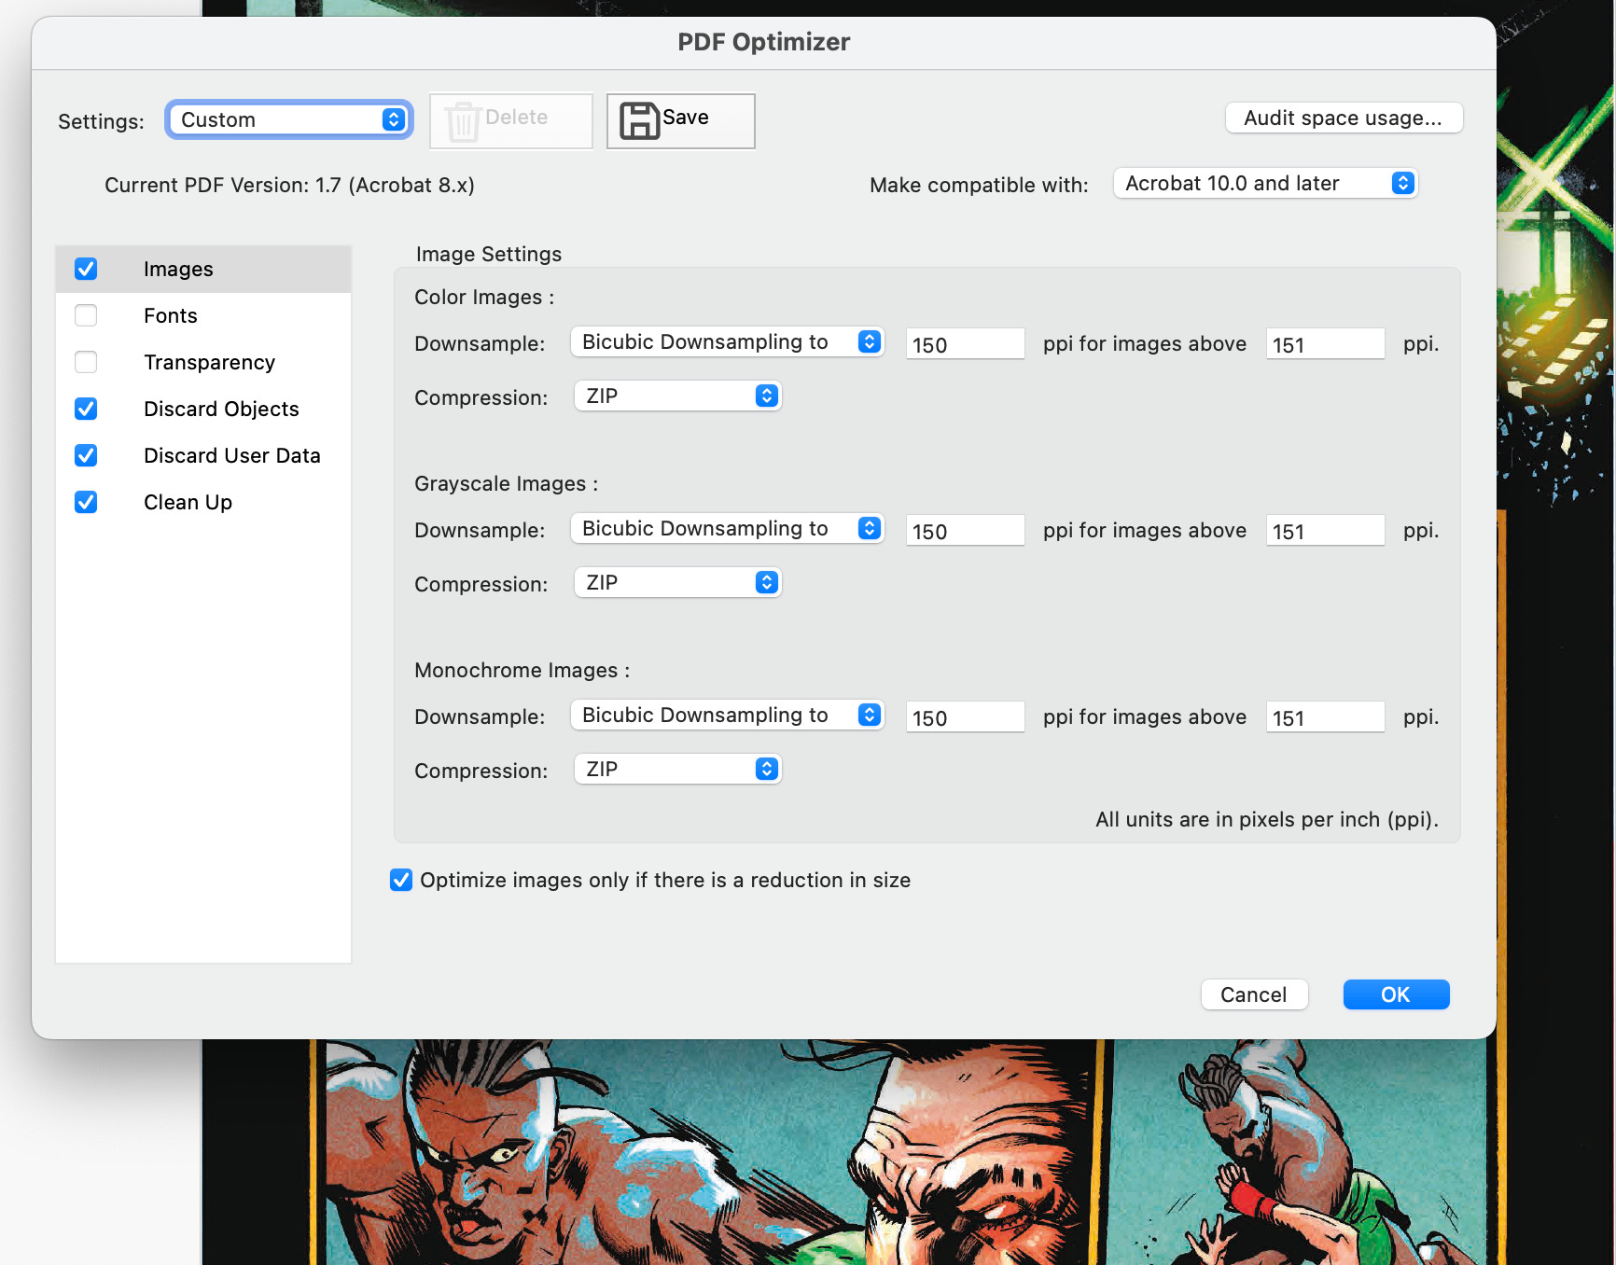Click the Current PDF Version text
Screen dimensions: 1616x1265
pyautogui.click(x=289, y=185)
